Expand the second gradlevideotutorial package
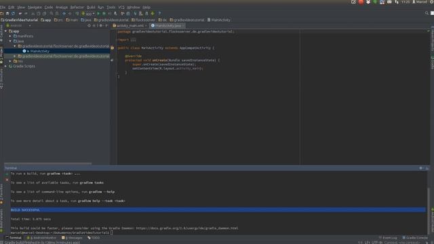 point(15,56)
